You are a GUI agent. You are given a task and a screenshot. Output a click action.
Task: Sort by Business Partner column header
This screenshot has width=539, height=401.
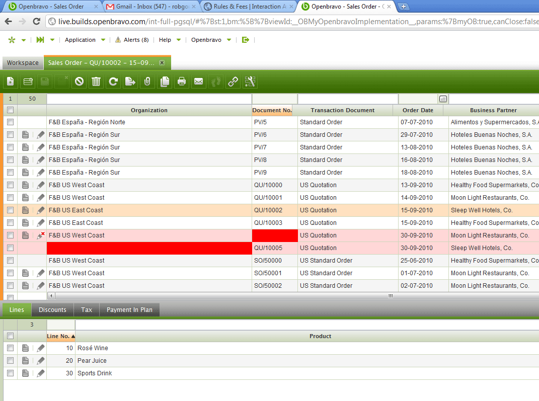point(493,110)
